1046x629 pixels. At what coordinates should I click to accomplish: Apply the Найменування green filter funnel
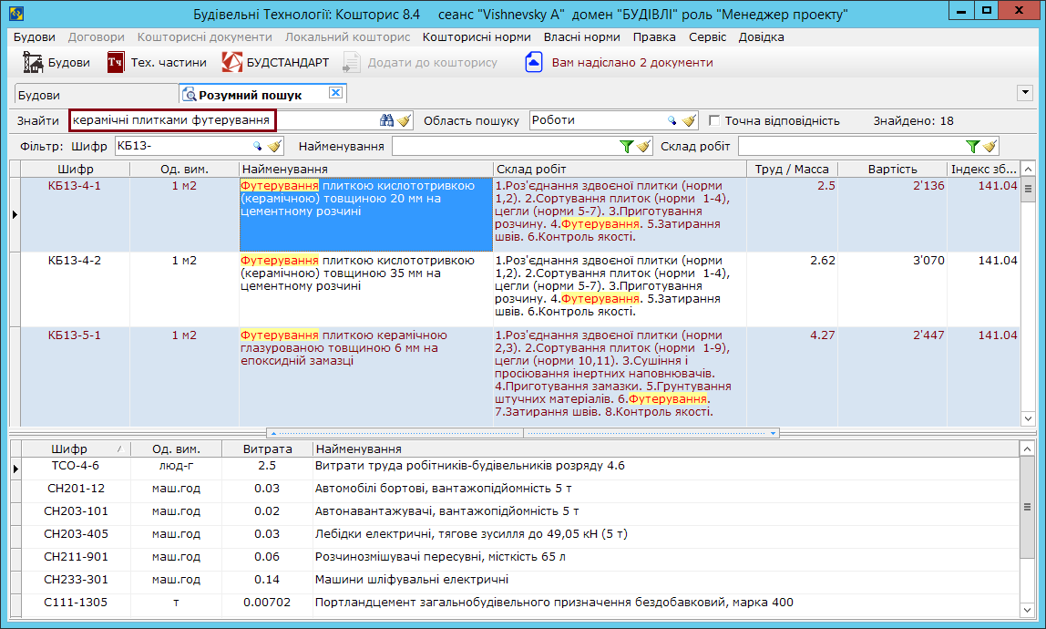point(626,146)
